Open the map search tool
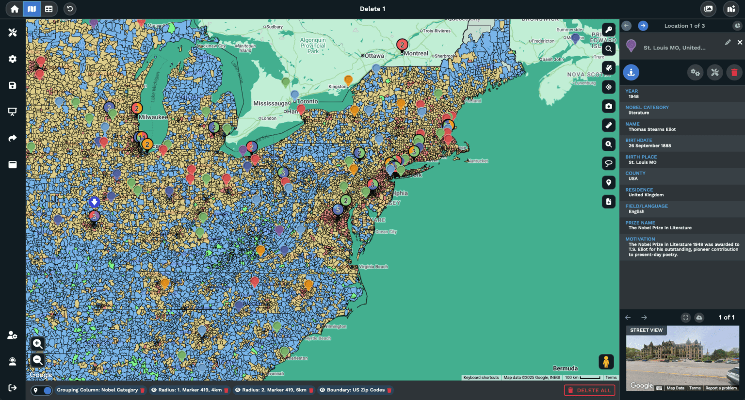The width and height of the screenshot is (745, 400). (609, 48)
